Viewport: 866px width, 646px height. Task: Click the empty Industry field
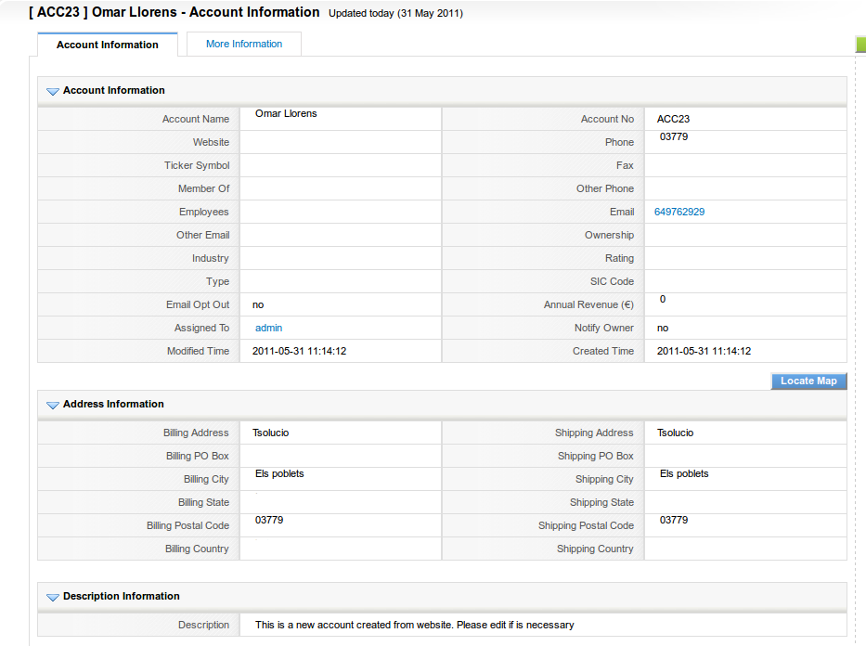(x=340, y=258)
